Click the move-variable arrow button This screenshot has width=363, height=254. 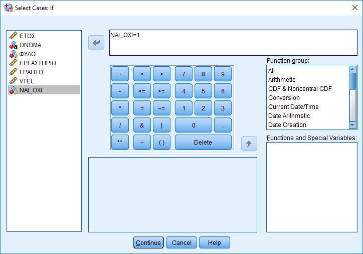click(96, 43)
